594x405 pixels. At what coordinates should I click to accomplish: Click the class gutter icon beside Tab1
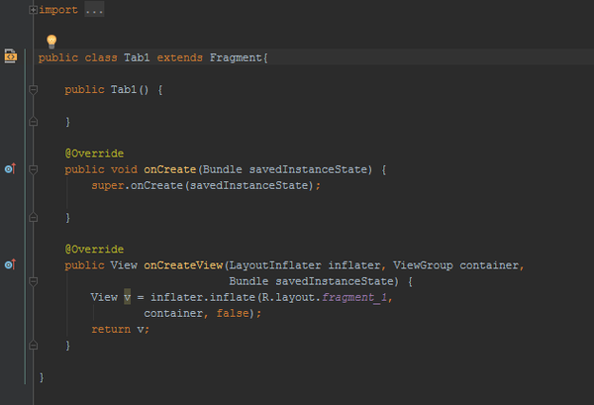pos(10,57)
